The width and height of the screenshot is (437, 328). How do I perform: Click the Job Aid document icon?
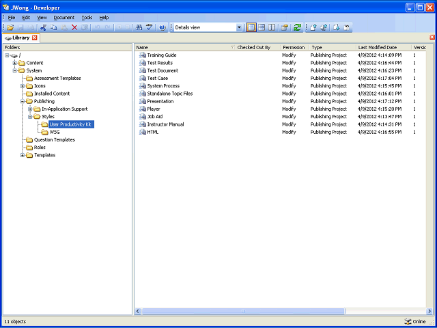coord(143,117)
